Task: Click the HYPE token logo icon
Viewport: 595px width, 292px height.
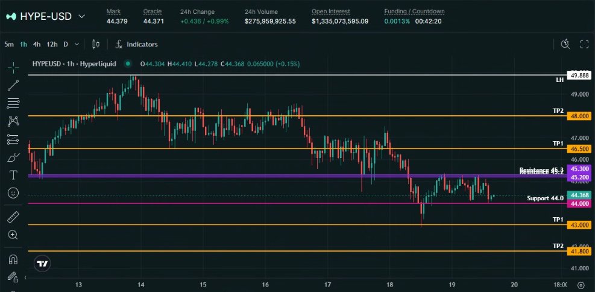Action: pyautogui.click(x=11, y=16)
